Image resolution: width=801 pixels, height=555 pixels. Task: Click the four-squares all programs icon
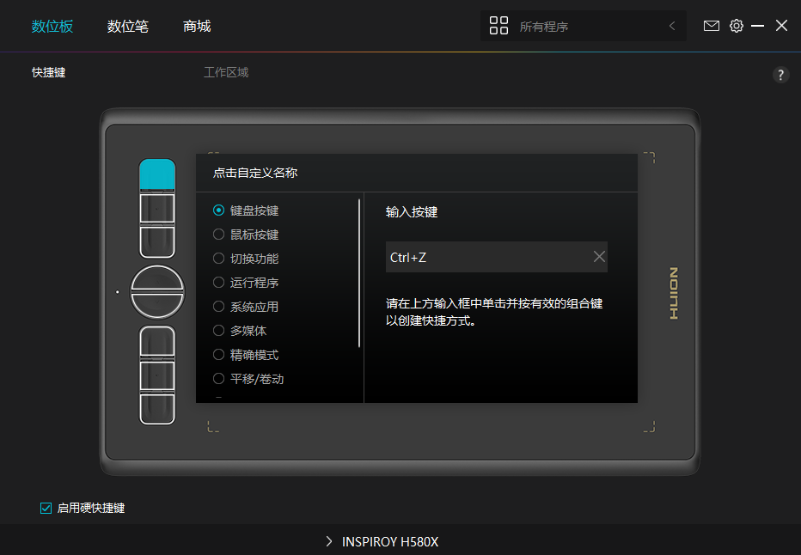[498, 26]
